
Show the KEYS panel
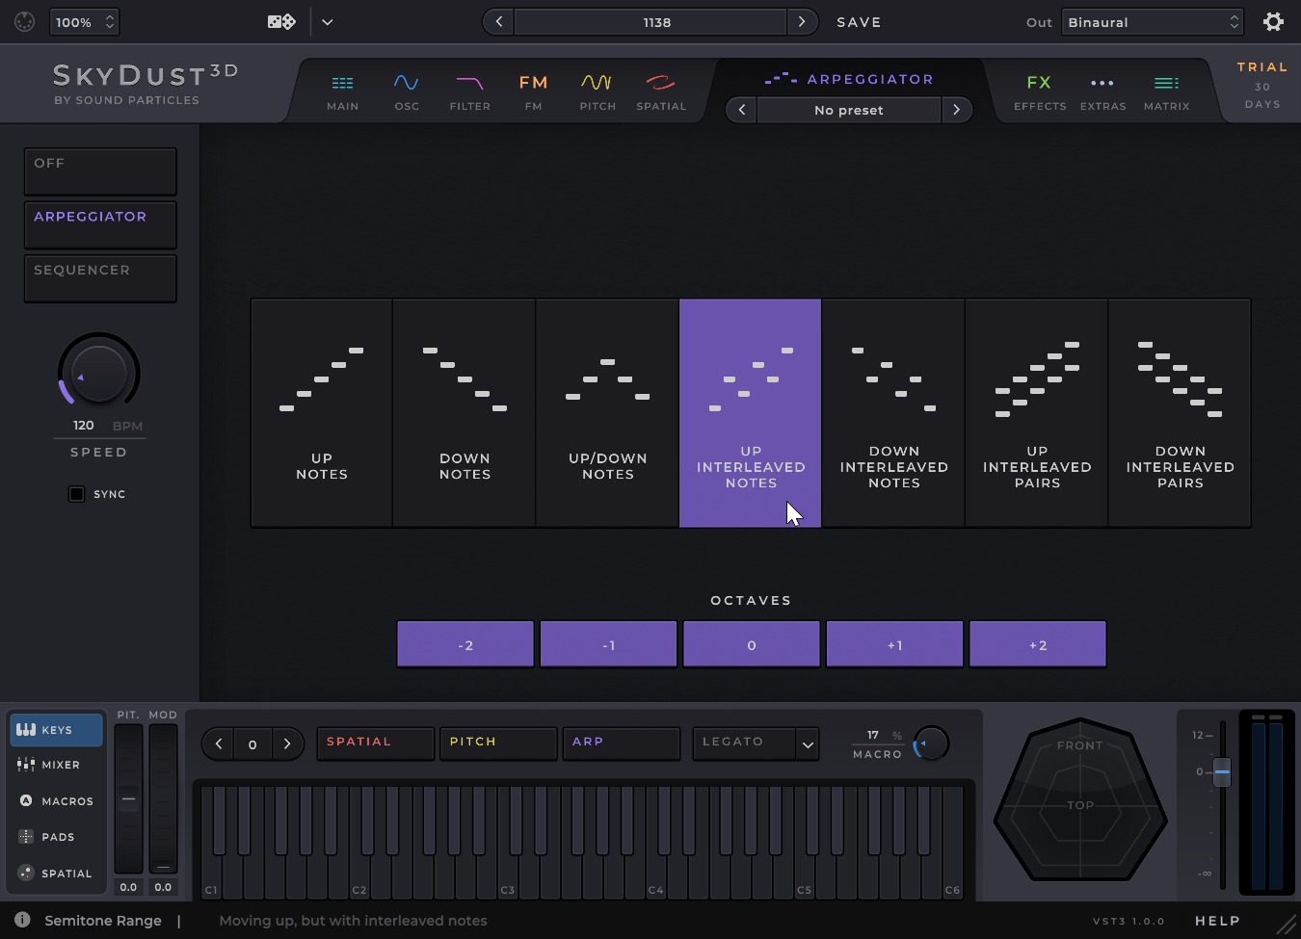(x=56, y=730)
